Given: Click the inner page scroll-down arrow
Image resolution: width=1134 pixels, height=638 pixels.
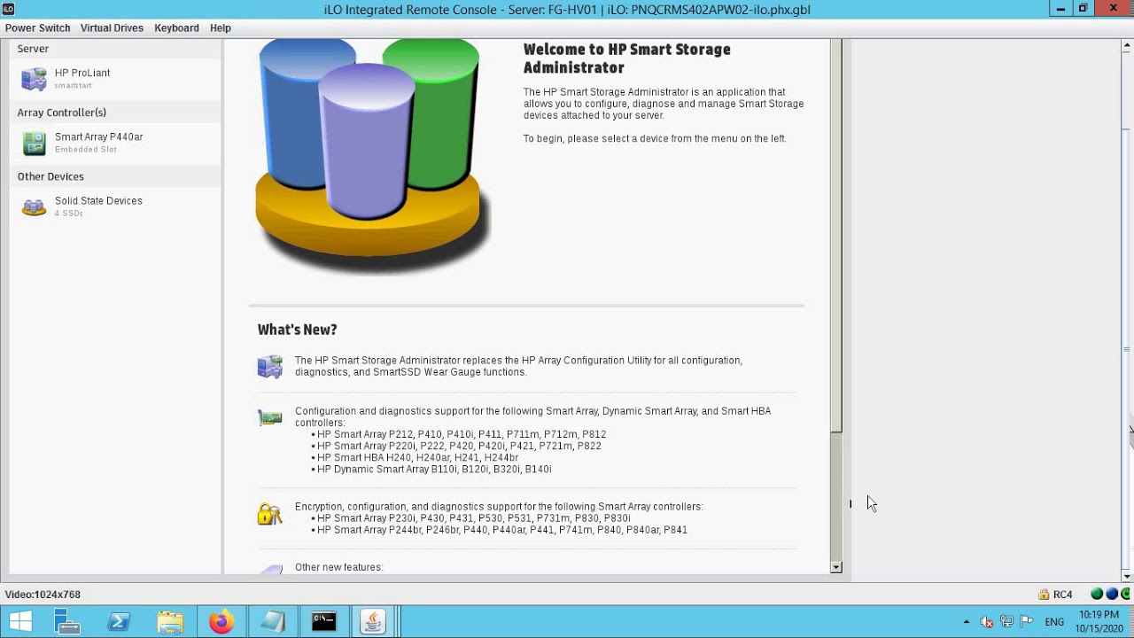Looking at the screenshot, I should (835, 567).
